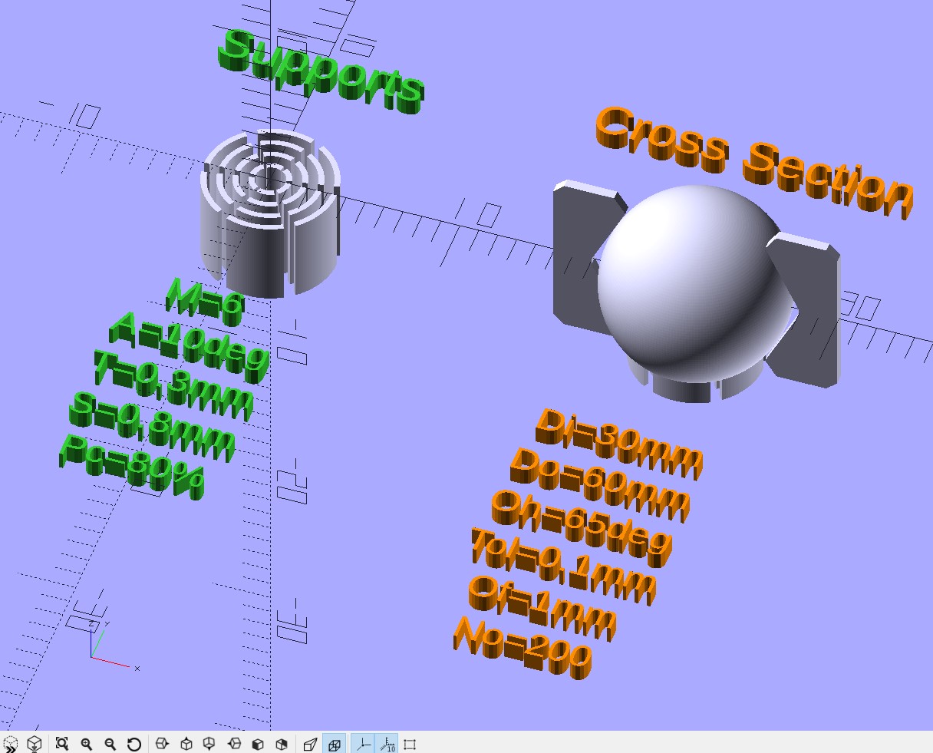Switch to the Top view cube icon
This screenshot has height=753, width=933.
click(x=186, y=744)
